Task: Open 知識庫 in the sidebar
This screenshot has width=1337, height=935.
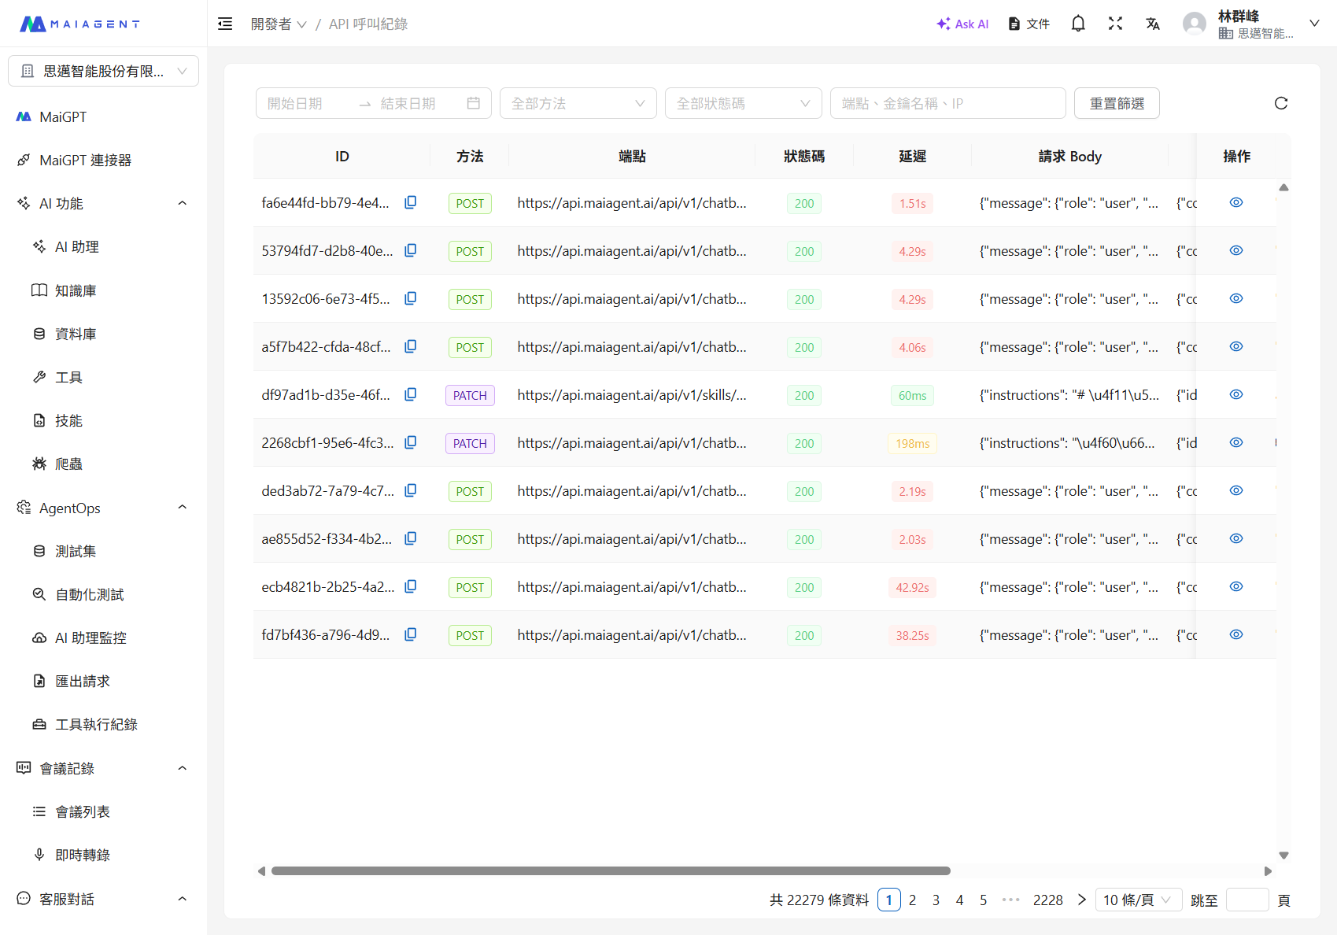Action: pos(76,290)
